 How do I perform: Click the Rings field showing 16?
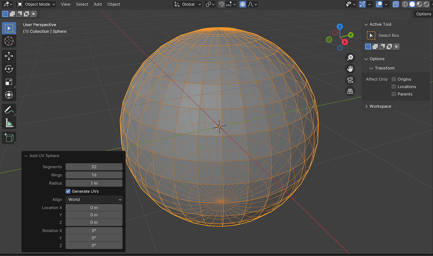coord(94,175)
